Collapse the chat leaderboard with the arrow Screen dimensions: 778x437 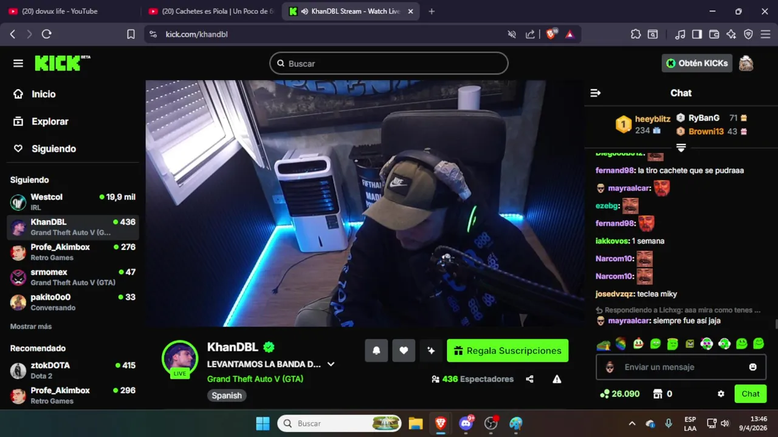[681, 148]
